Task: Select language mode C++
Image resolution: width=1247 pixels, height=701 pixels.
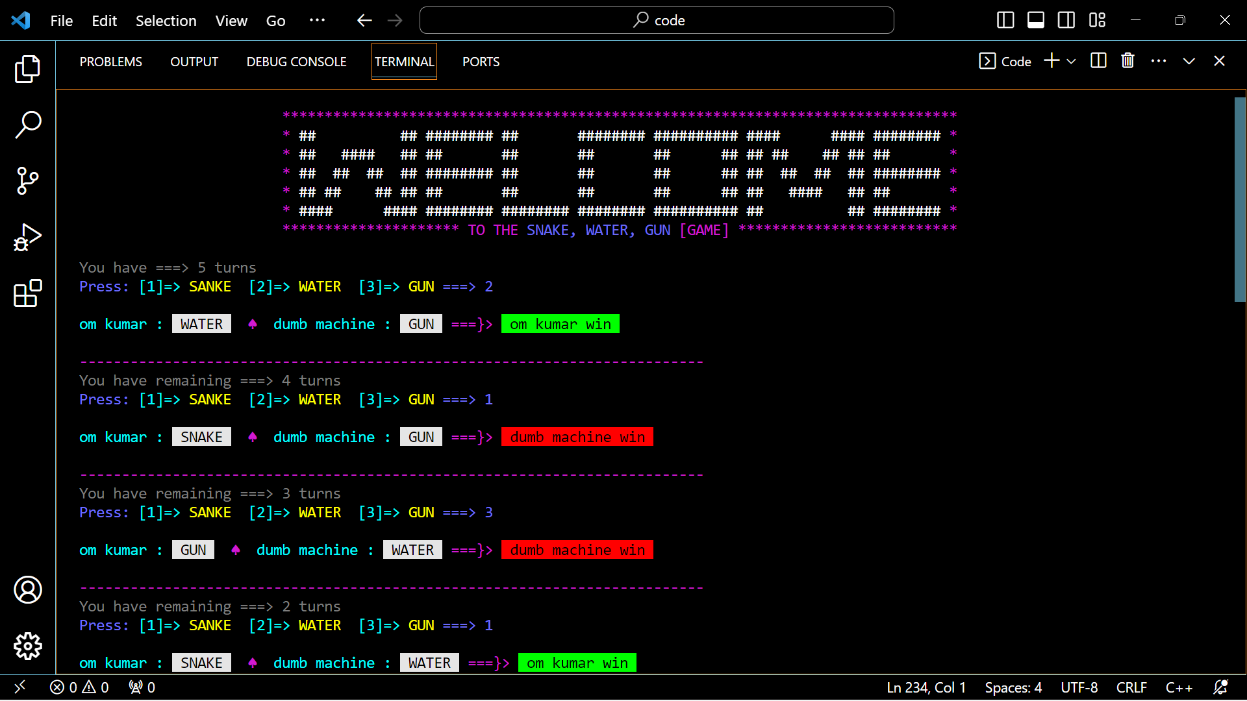Action: tap(1179, 687)
